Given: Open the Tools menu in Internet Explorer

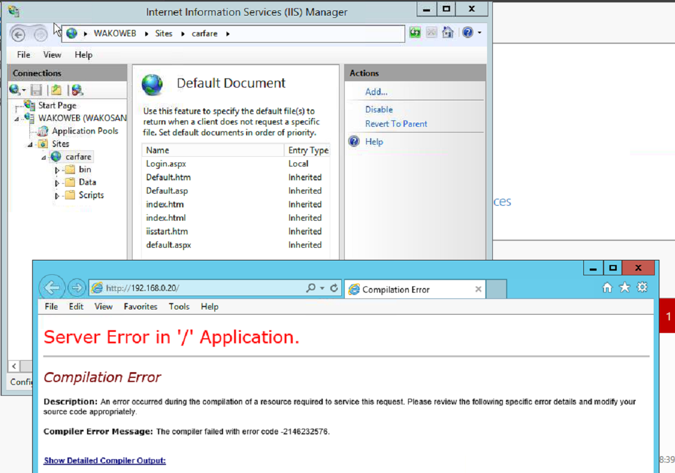Looking at the screenshot, I should tap(179, 306).
